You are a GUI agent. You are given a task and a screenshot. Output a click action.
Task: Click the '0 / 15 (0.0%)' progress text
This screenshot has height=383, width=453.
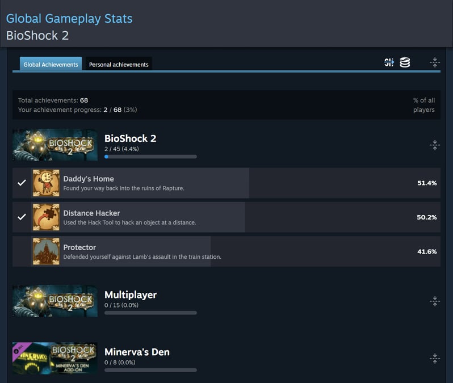[121, 305]
